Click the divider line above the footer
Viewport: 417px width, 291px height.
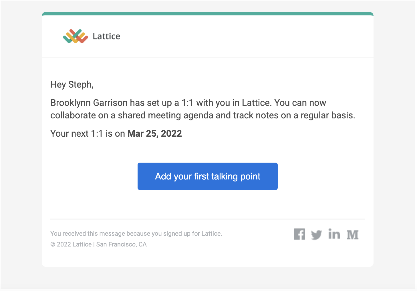(x=208, y=219)
